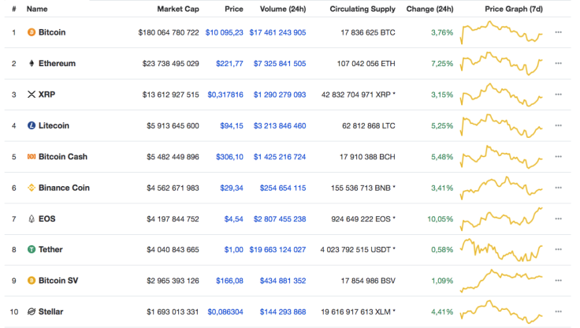The height and width of the screenshot is (328, 580).
Task: Open the more options menu for Litecoin
Action: 559,125
